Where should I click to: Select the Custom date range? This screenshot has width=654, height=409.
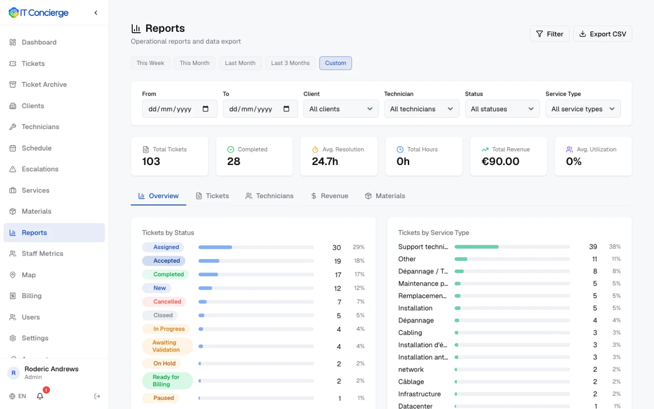tap(335, 63)
